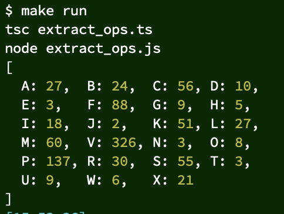Click the text 'tsc extract_ops.ts'
Image resolution: width=284 pixels, height=214 pixels.
click(79, 30)
